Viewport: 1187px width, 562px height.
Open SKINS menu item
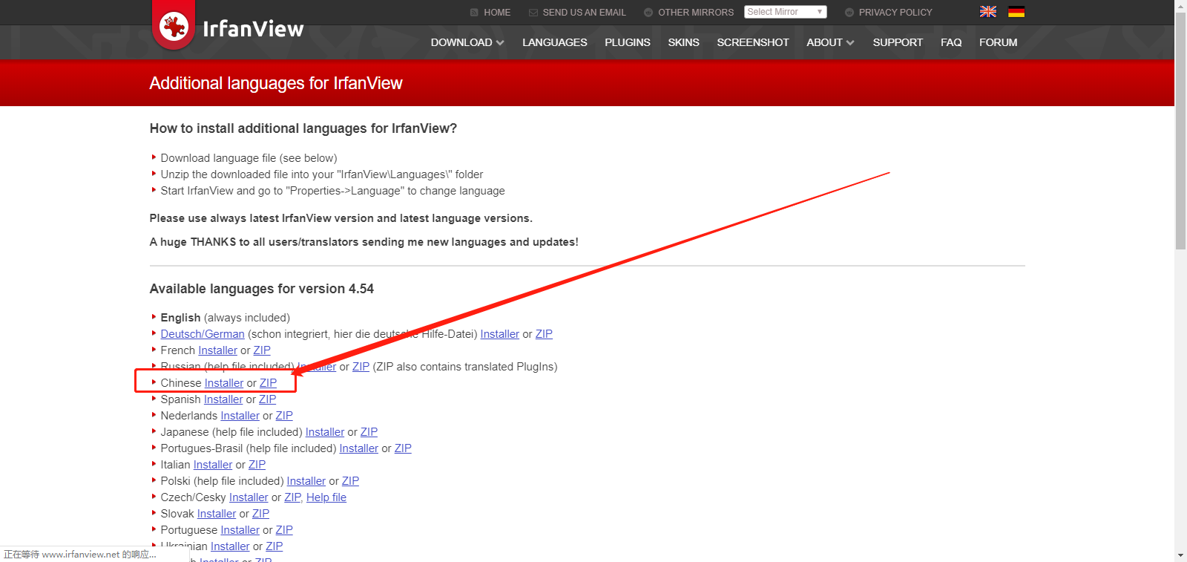coord(683,42)
